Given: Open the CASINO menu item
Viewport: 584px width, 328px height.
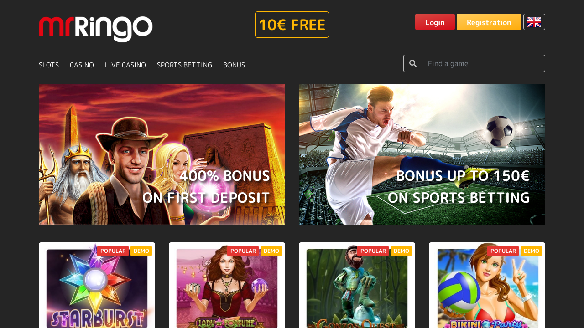Looking at the screenshot, I should (x=82, y=65).
